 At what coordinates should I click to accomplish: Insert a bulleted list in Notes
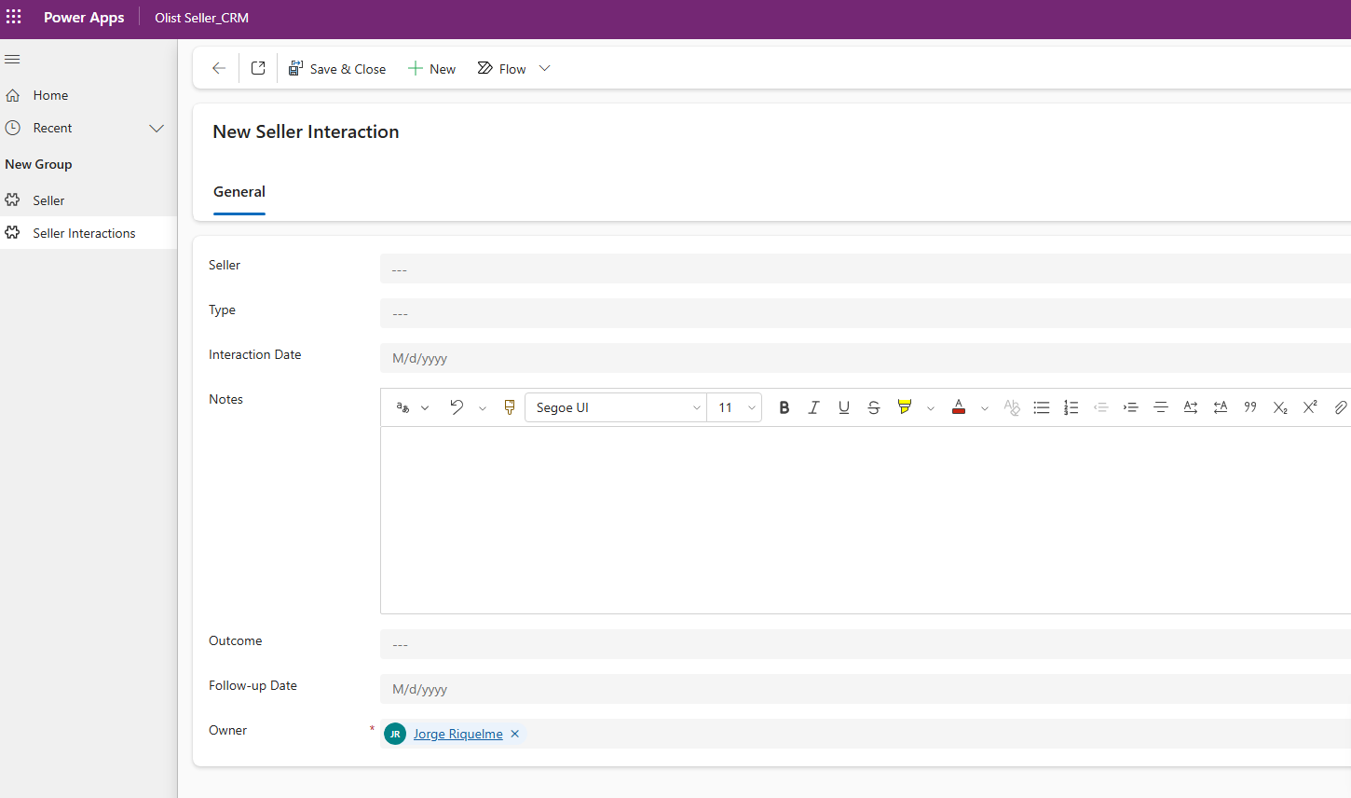pyautogui.click(x=1041, y=407)
